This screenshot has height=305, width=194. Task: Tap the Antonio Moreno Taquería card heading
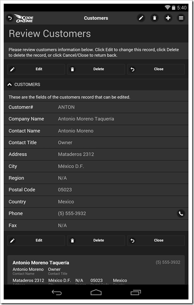tap(41, 263)
